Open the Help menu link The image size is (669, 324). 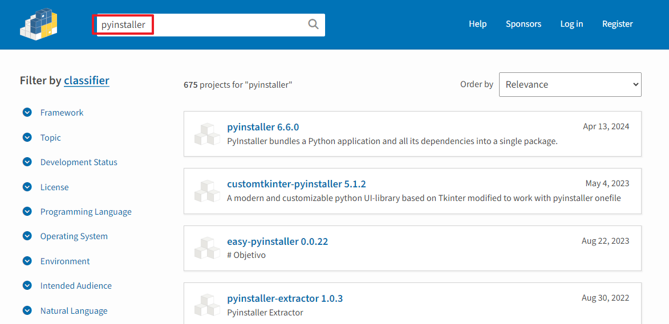coord(477,24)
